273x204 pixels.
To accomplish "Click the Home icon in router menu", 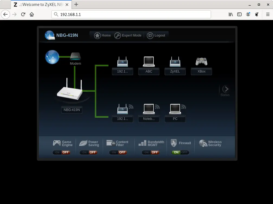I will (97, 36).
